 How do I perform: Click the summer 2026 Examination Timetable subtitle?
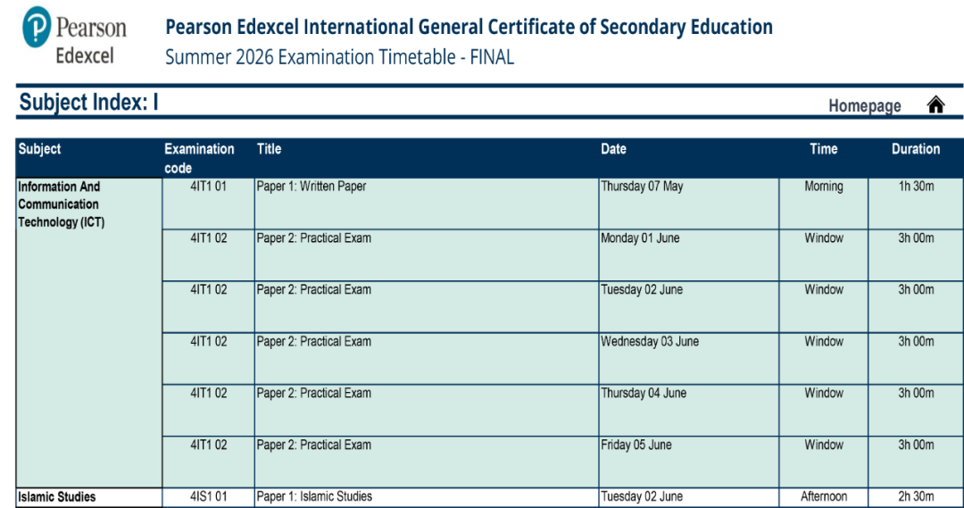click(x=339, y=57)
